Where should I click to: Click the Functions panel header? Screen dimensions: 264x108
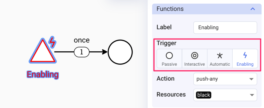[207, 9]
